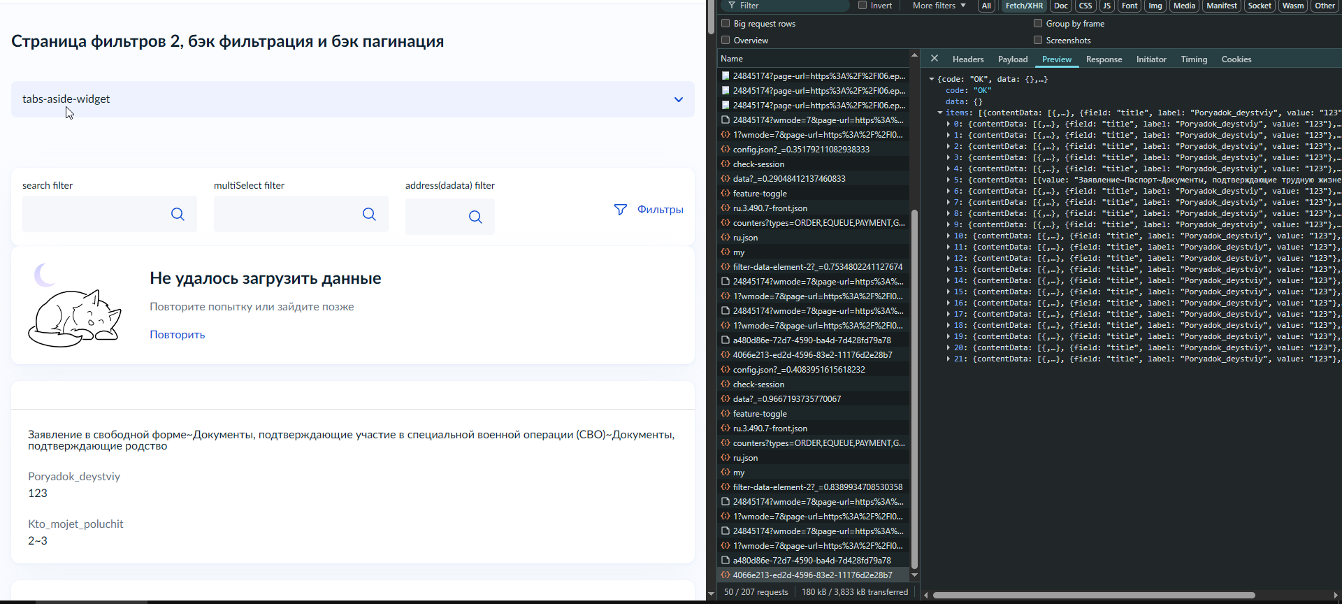The width and height of the screenshot is (1342, 604).
Task: Expand items entry 0 in Preview
Action: (948, 124)
